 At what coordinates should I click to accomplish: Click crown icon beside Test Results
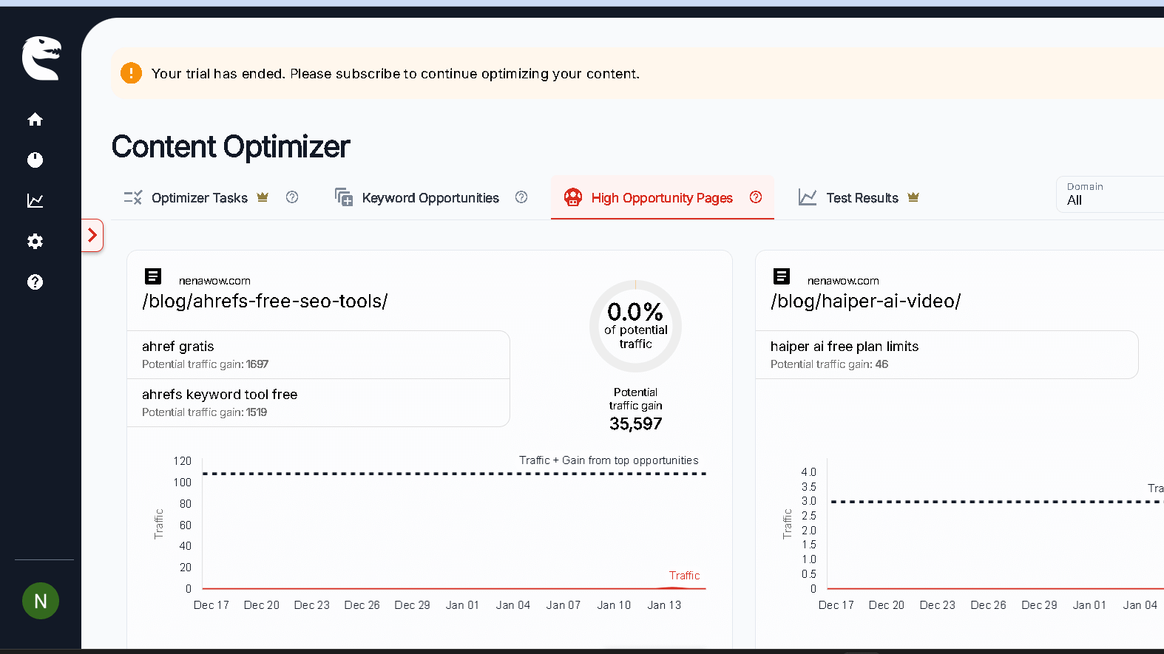click(x=913, y=197)
